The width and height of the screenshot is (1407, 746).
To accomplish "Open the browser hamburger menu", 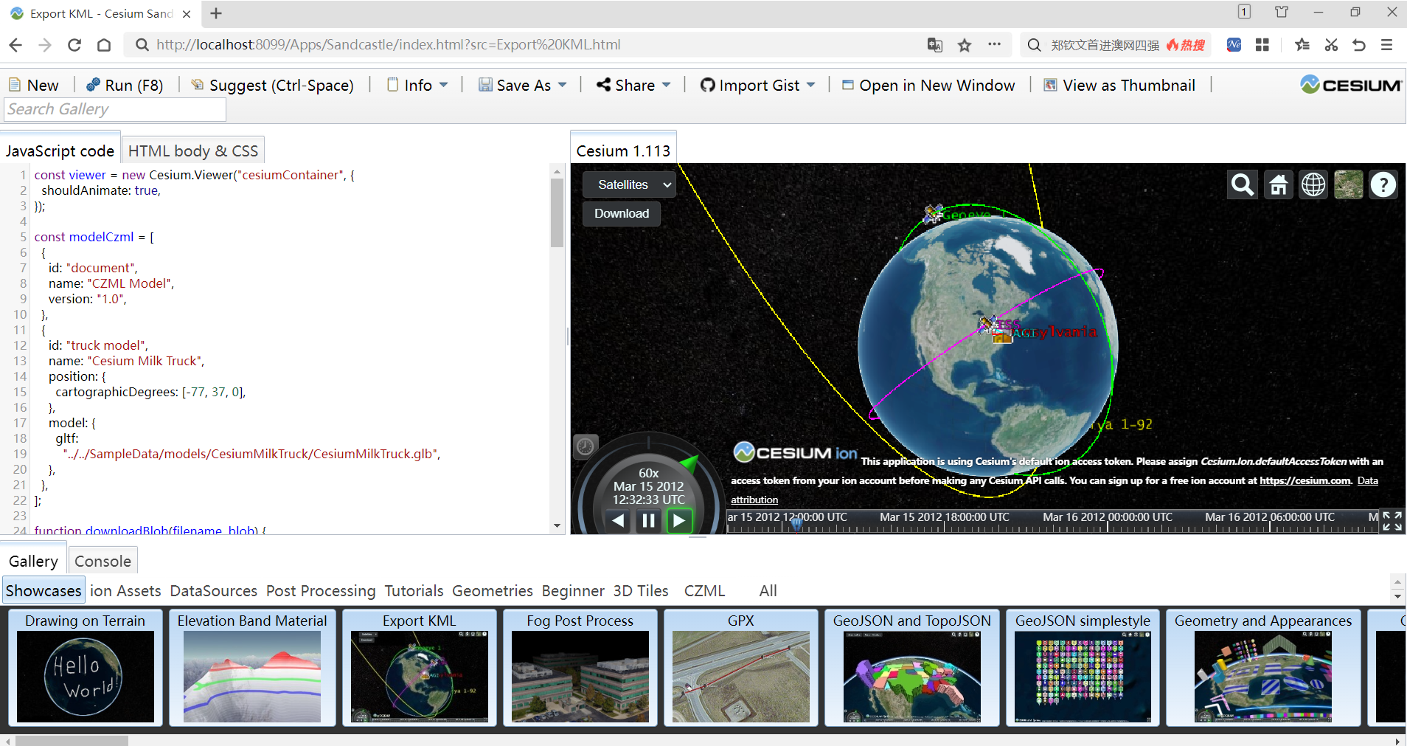I will click(1387, 45).
